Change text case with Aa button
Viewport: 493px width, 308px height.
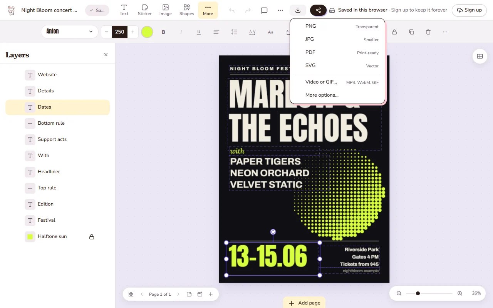click(x=270, y=32)
